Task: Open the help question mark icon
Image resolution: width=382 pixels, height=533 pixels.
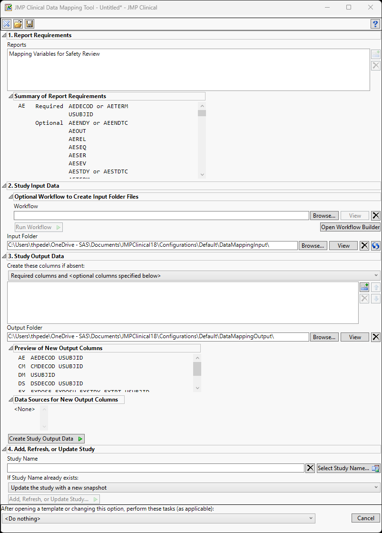Action: pyautogui.click(x=375, y=24)
